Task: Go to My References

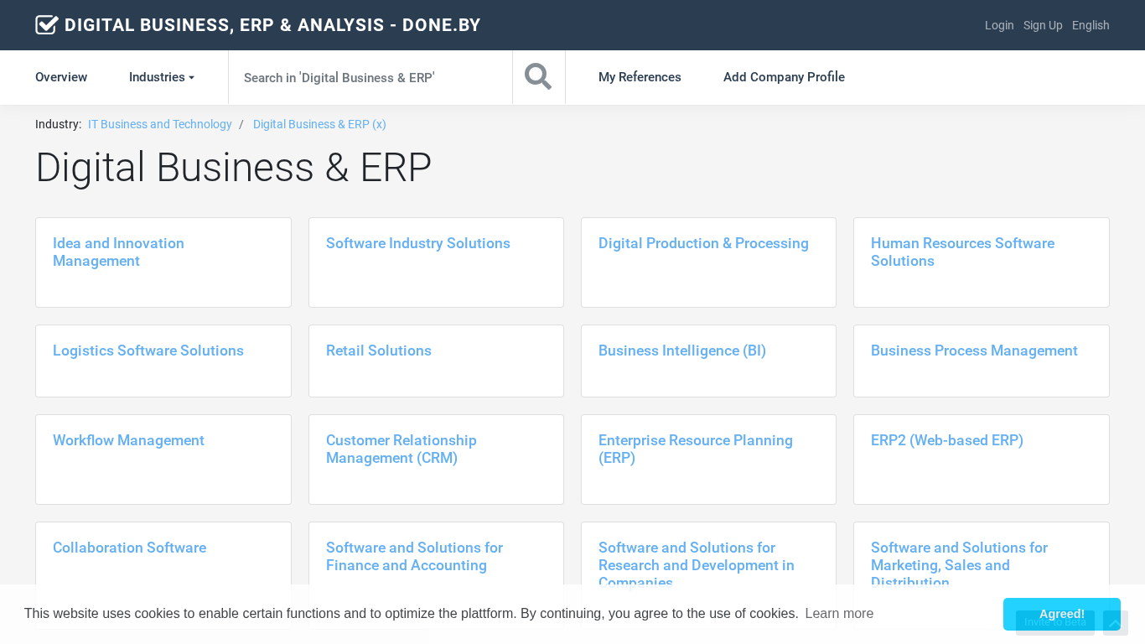Action: (640, 77)
